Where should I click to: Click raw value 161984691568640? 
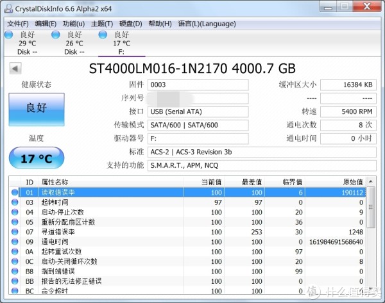click(336, 242)
